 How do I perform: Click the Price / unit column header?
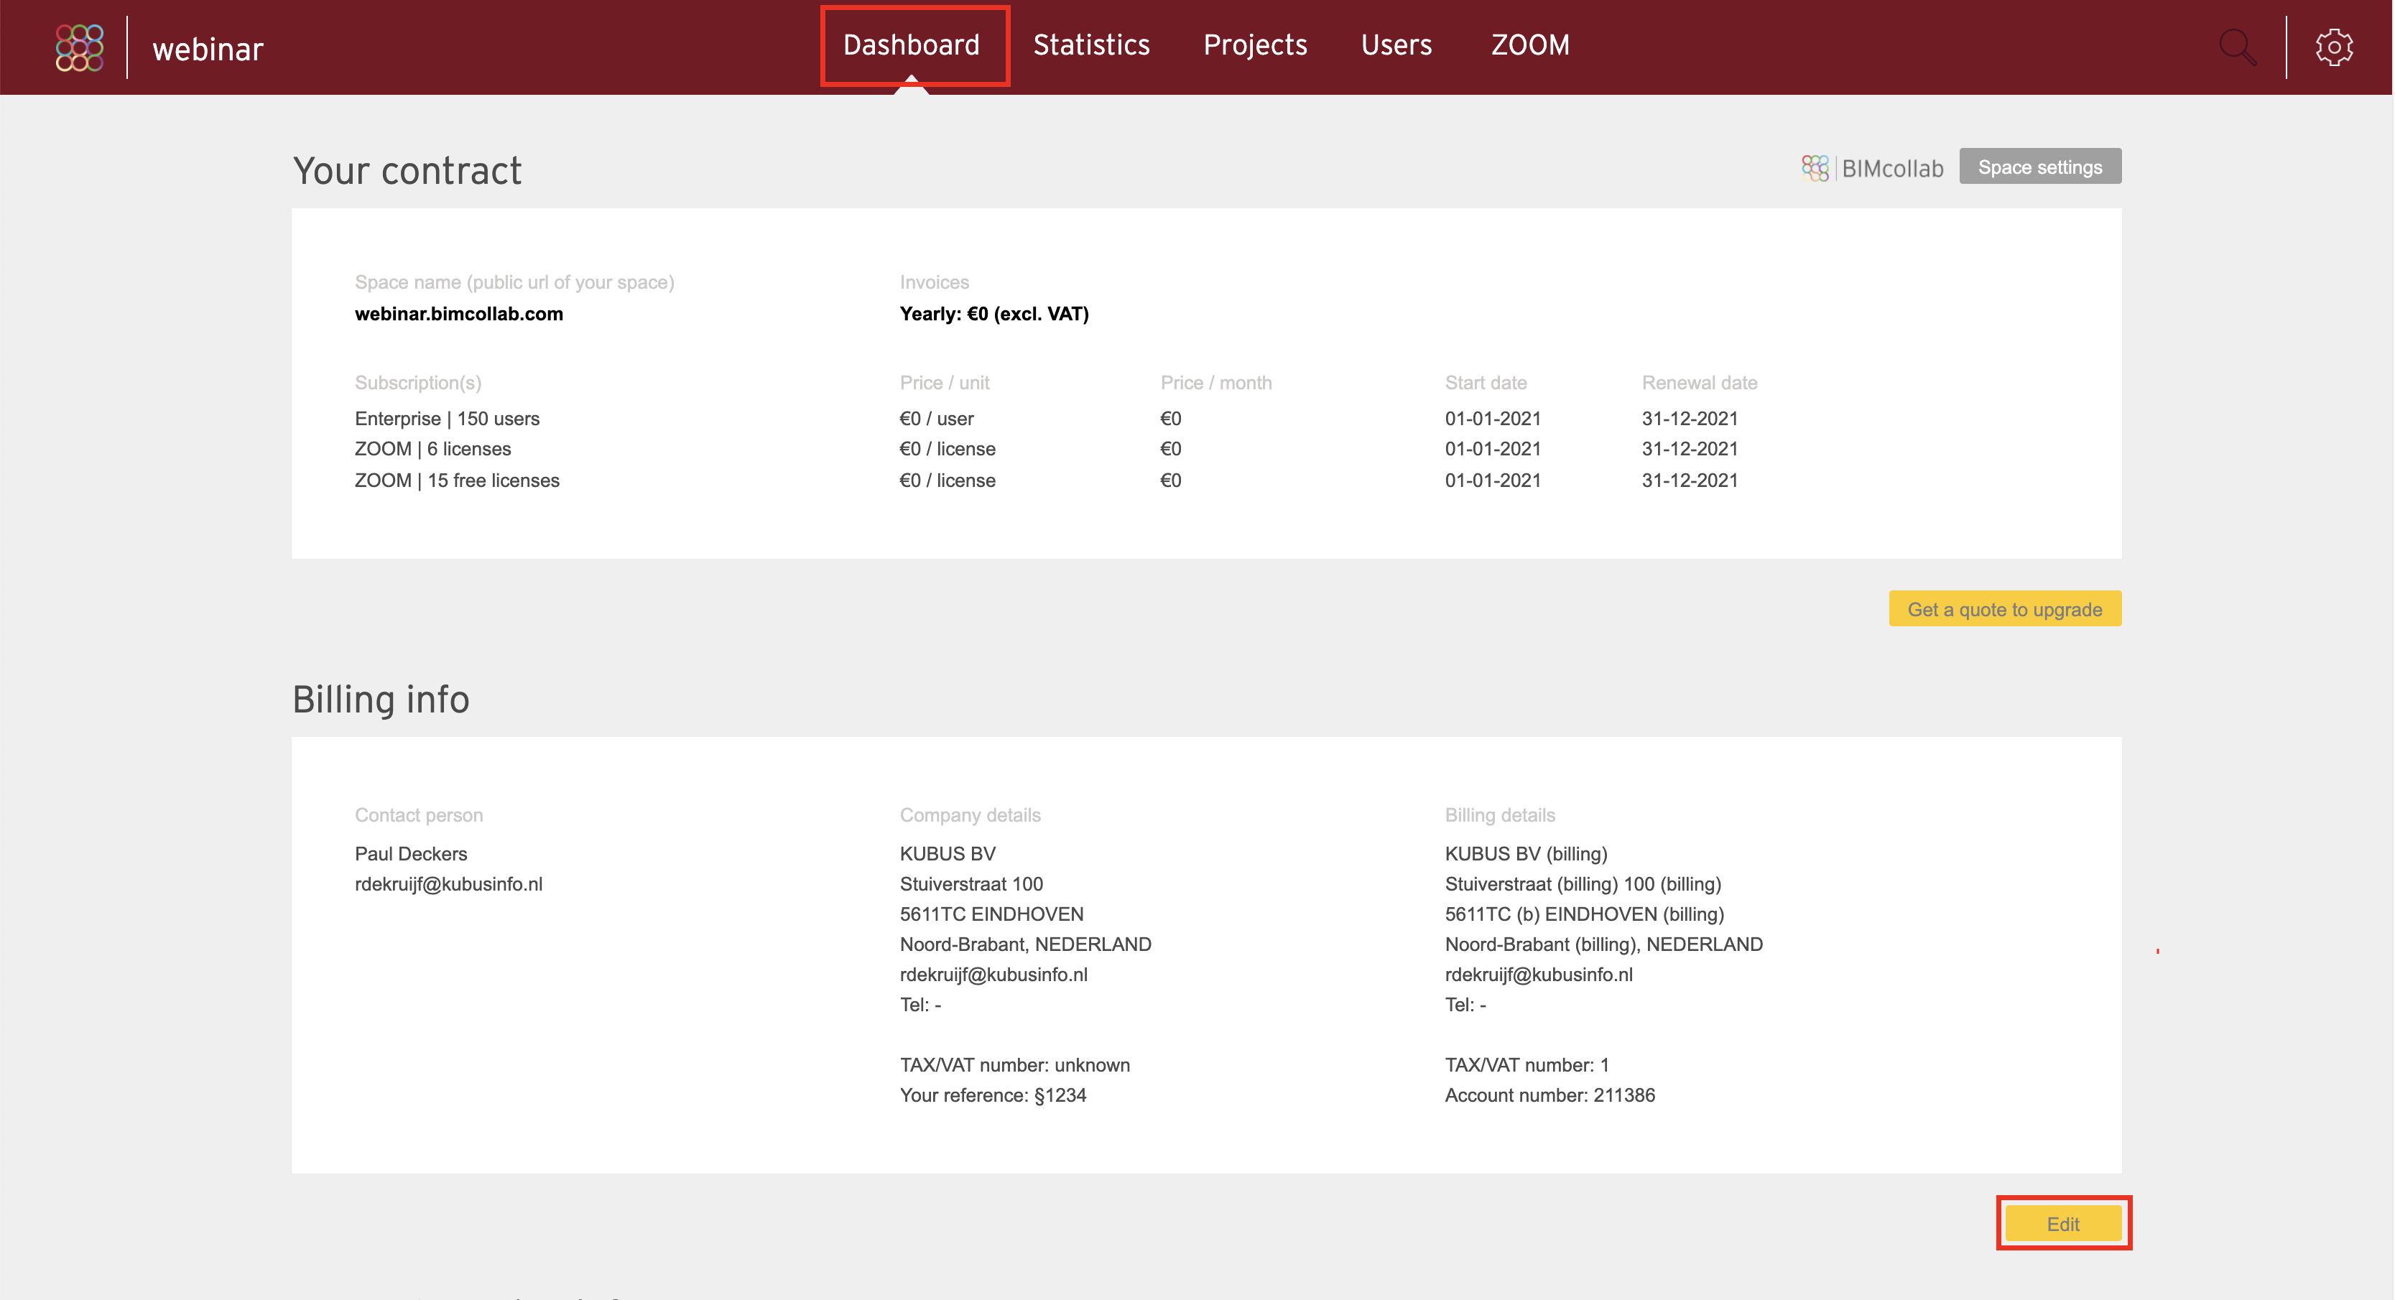point(944,383)
